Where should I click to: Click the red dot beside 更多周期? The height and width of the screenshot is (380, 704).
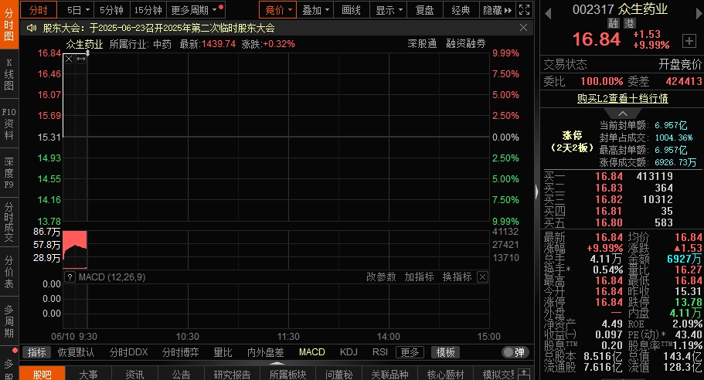tap(221, 7)
